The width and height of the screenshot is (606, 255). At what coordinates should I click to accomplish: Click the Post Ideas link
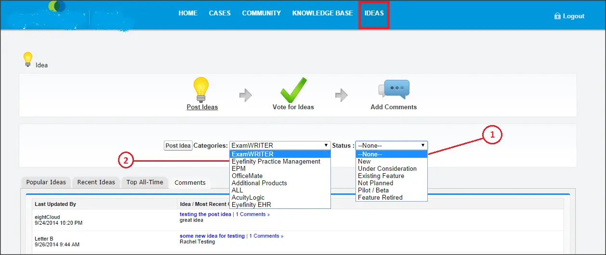click(202, 107)
